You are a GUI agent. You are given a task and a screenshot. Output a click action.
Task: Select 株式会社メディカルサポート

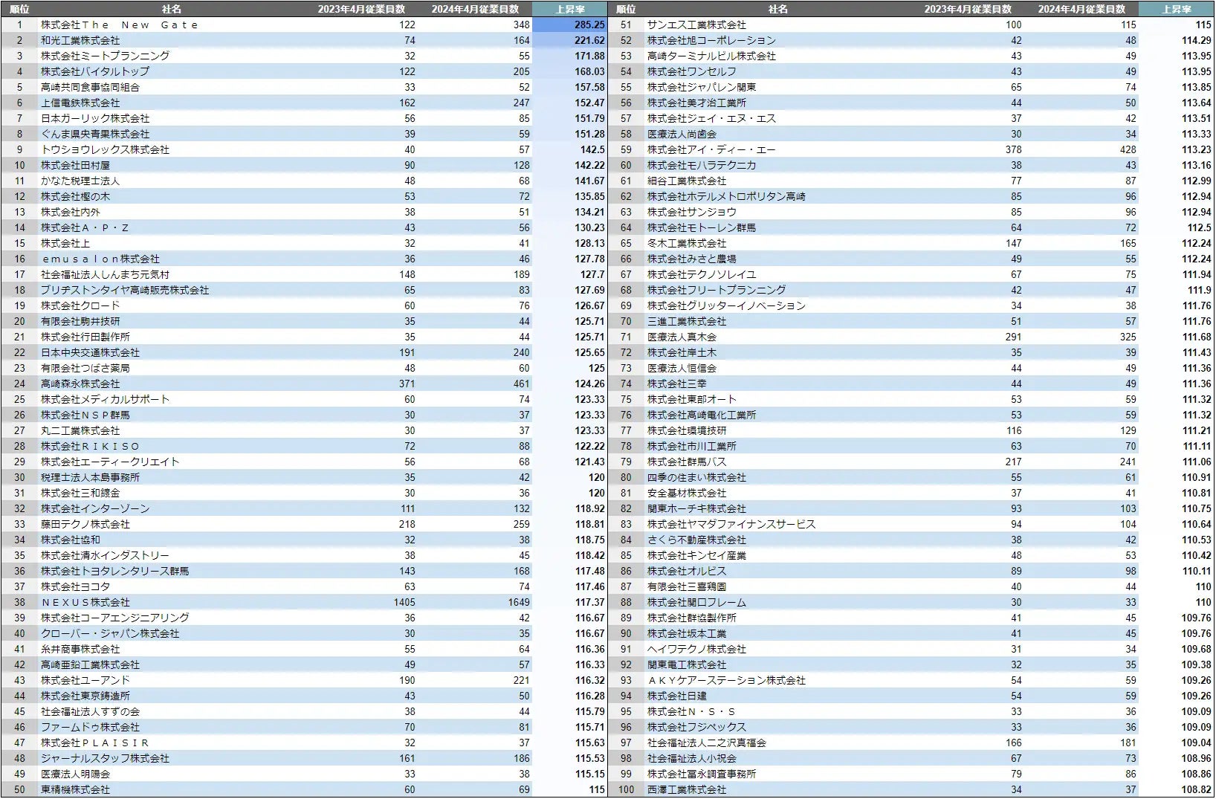105,399
